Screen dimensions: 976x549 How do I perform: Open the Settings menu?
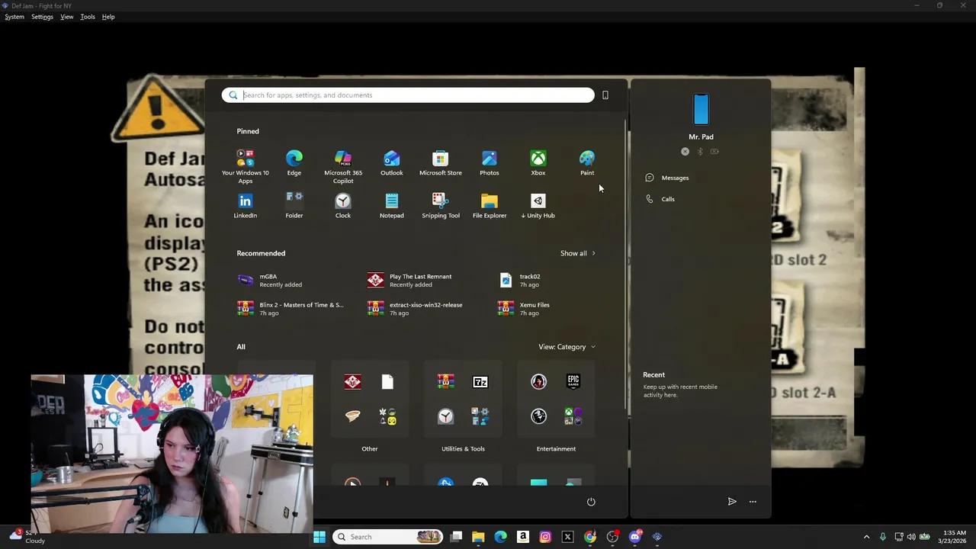tap(42, 17)
